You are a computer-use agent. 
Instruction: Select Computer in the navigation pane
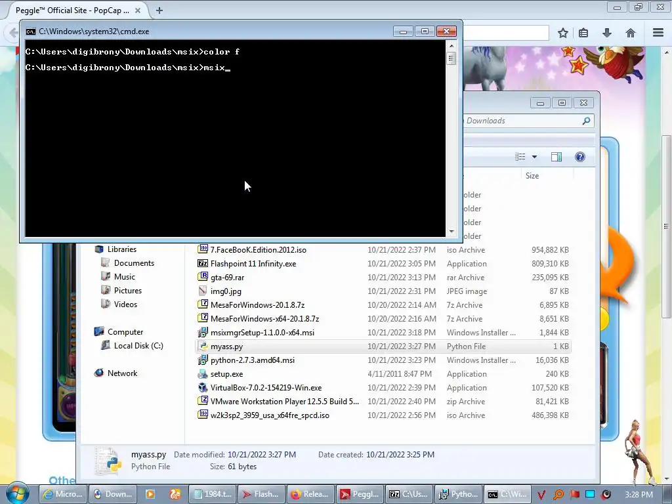125,331
